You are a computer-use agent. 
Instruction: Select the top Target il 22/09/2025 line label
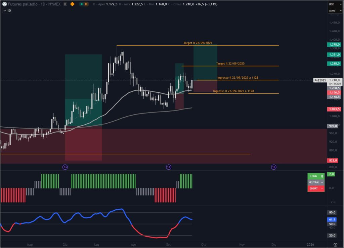[x=198, y=43]
